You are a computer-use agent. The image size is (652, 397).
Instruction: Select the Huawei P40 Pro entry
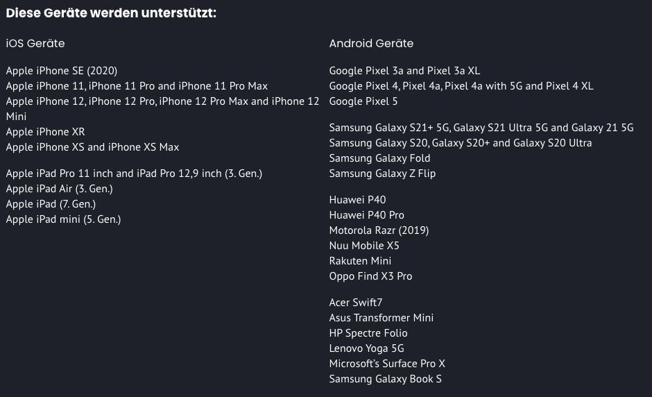point(366,215)
